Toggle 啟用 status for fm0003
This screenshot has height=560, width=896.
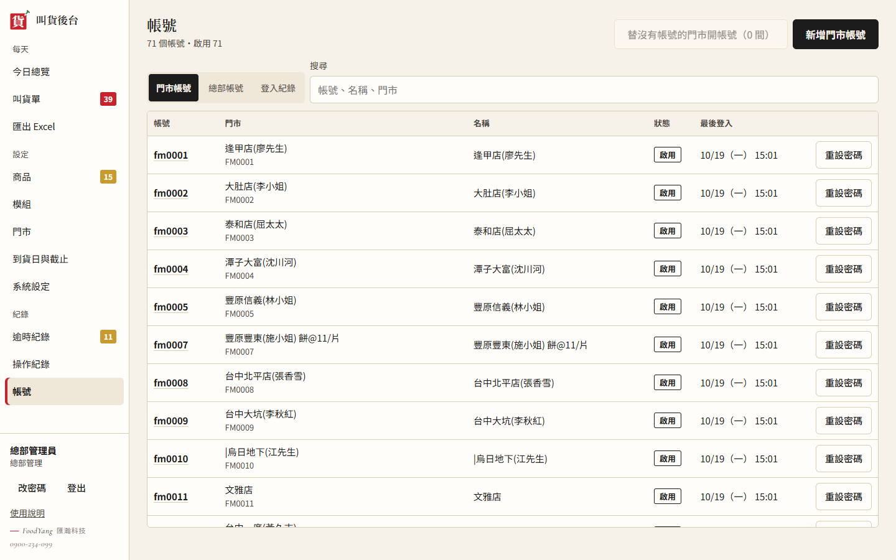(x=668, y=231)
